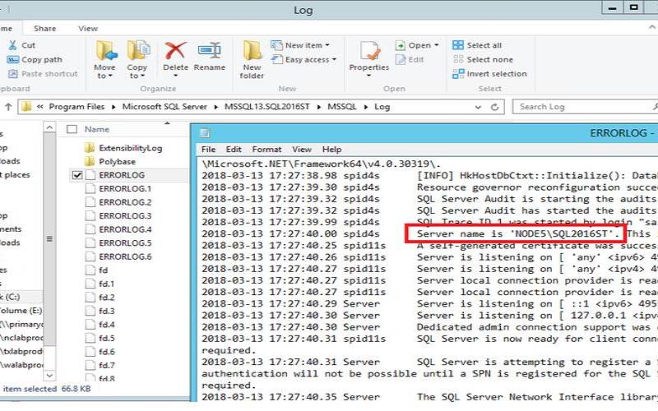Click the Cut scissors icon
Screen dimensions: 658x411
(12, 45)
